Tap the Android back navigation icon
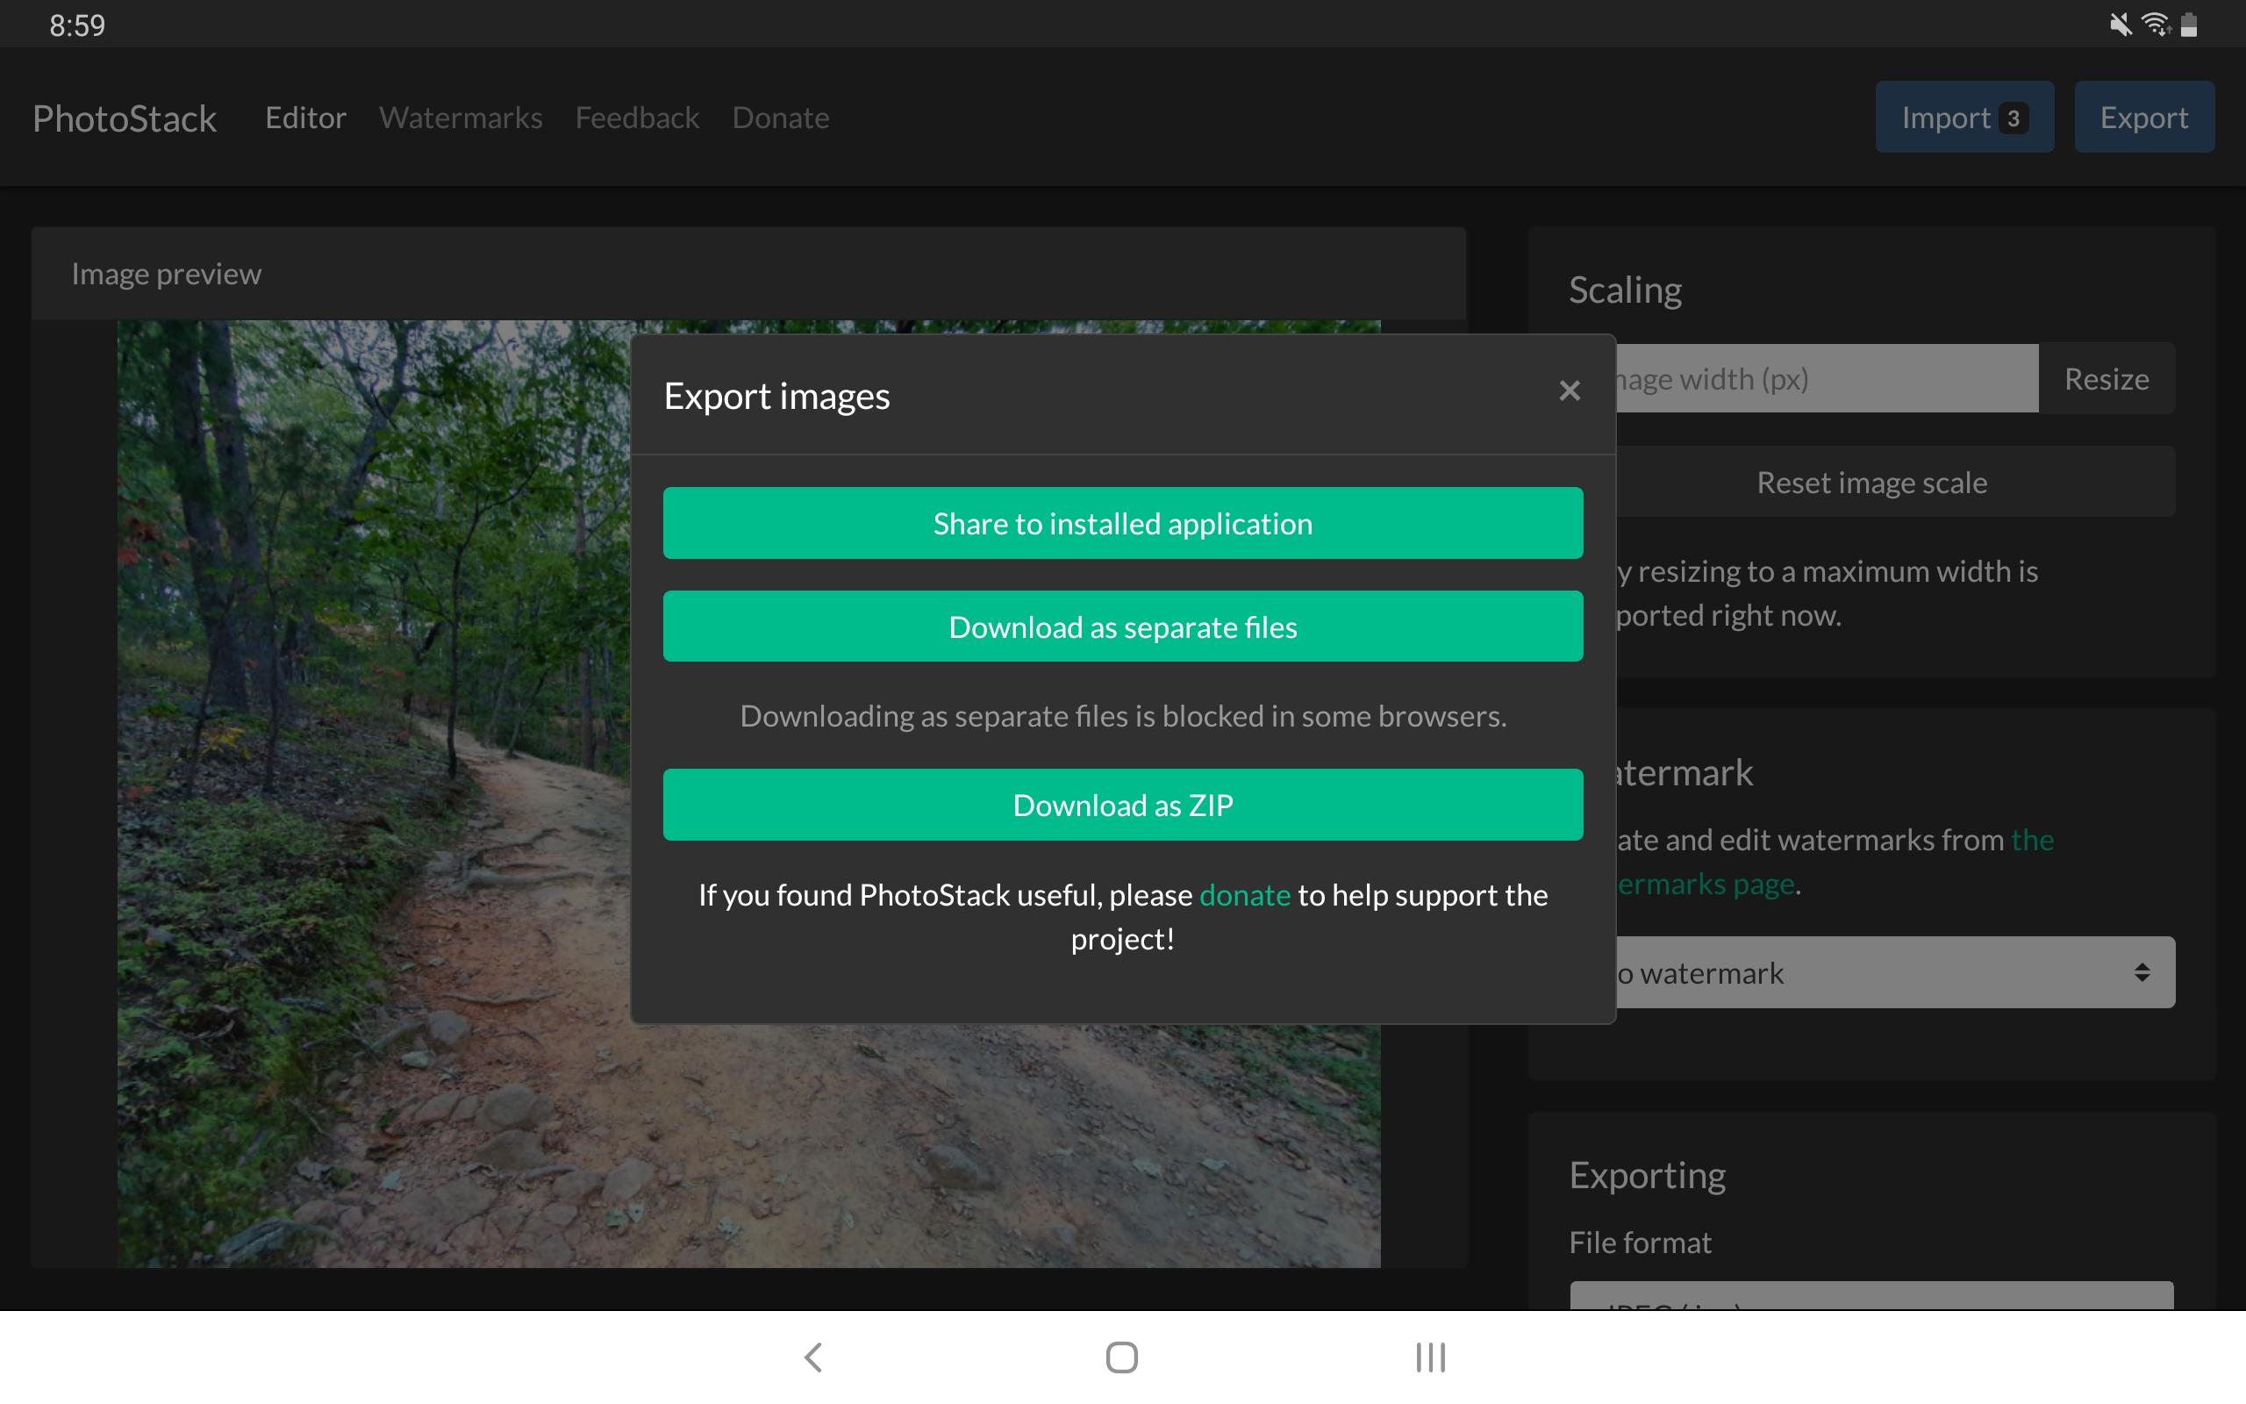The height and width of the screenshot is (1404, 2246). pyautogui.click(x=813, y=1357)
